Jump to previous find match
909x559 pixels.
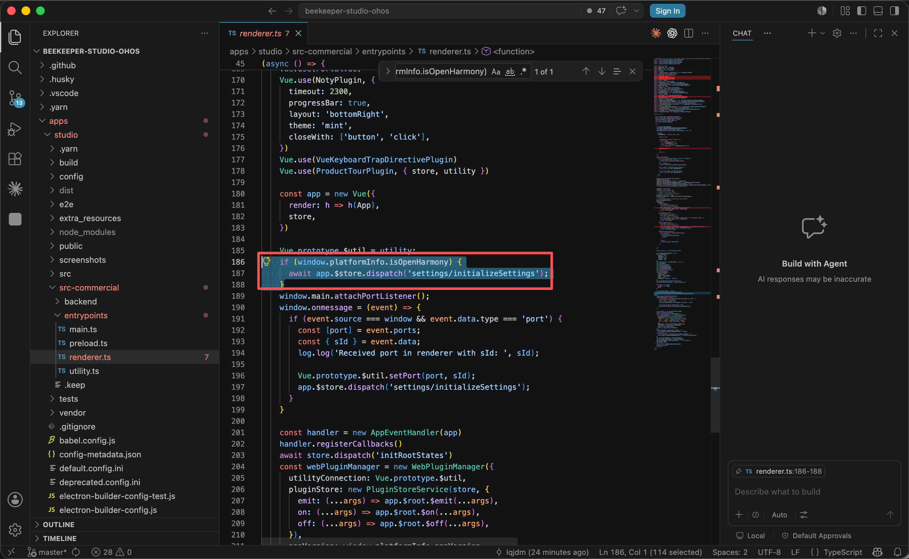[x=586, y=71]
